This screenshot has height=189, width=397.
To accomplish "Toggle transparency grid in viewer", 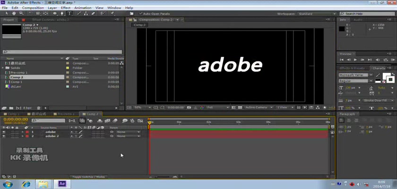I will pyautogui.click(x=240, y=108).
